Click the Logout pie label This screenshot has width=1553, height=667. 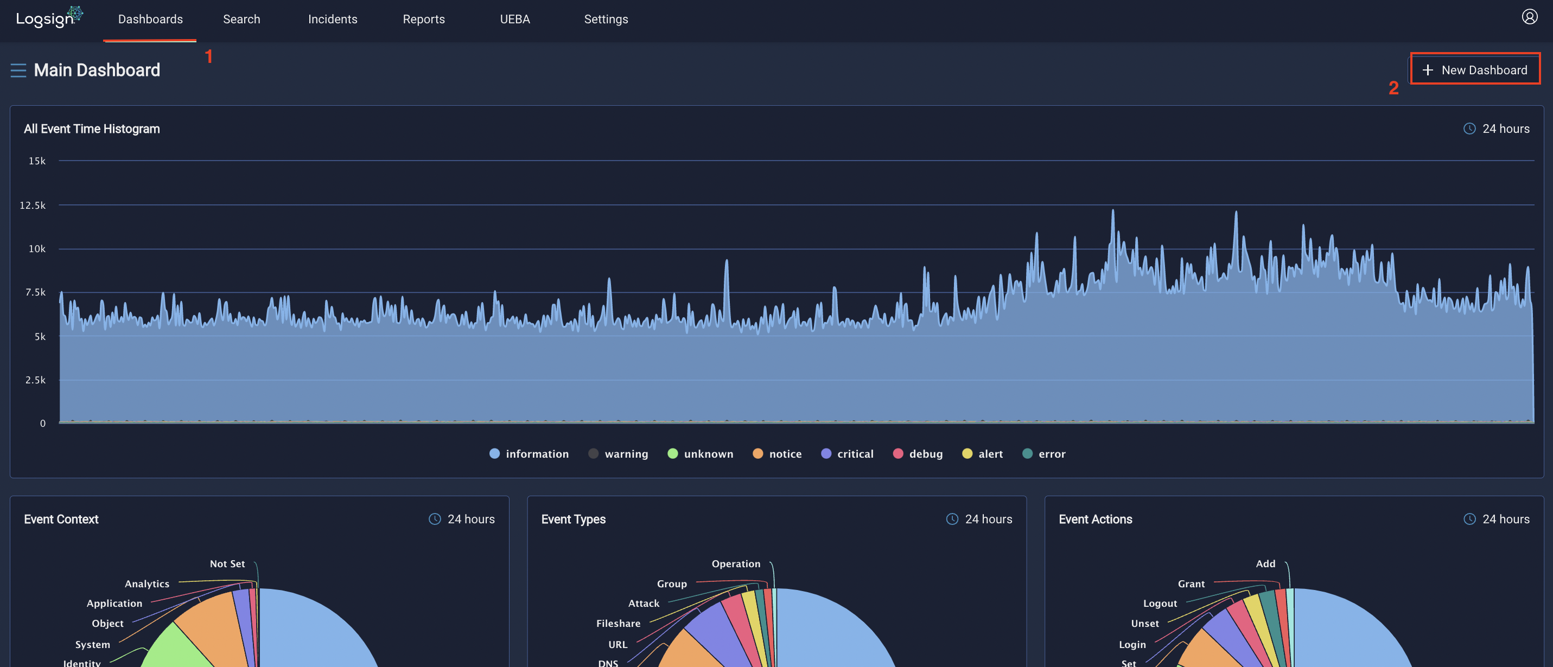1160,603
